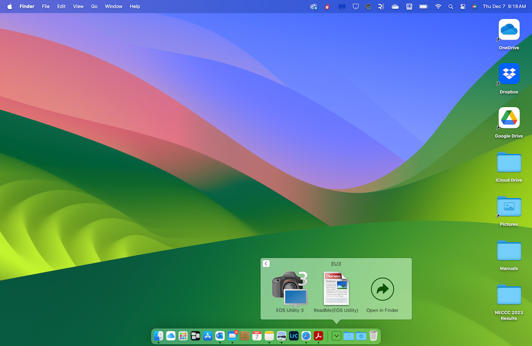The width and height of the screenshot is (532, 346).
Task: Open Control Center from menu bar
Action: pos(462,6)
